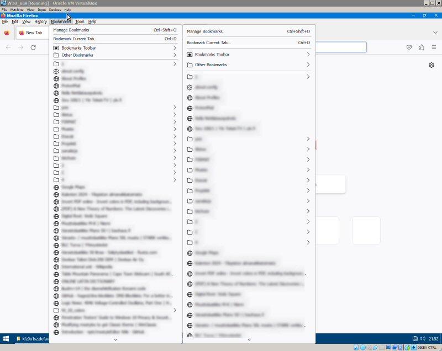Click the Firefox logo in Mozilla Firefox title bar
This screenshot has height=351, width=442.
[3, 15]
